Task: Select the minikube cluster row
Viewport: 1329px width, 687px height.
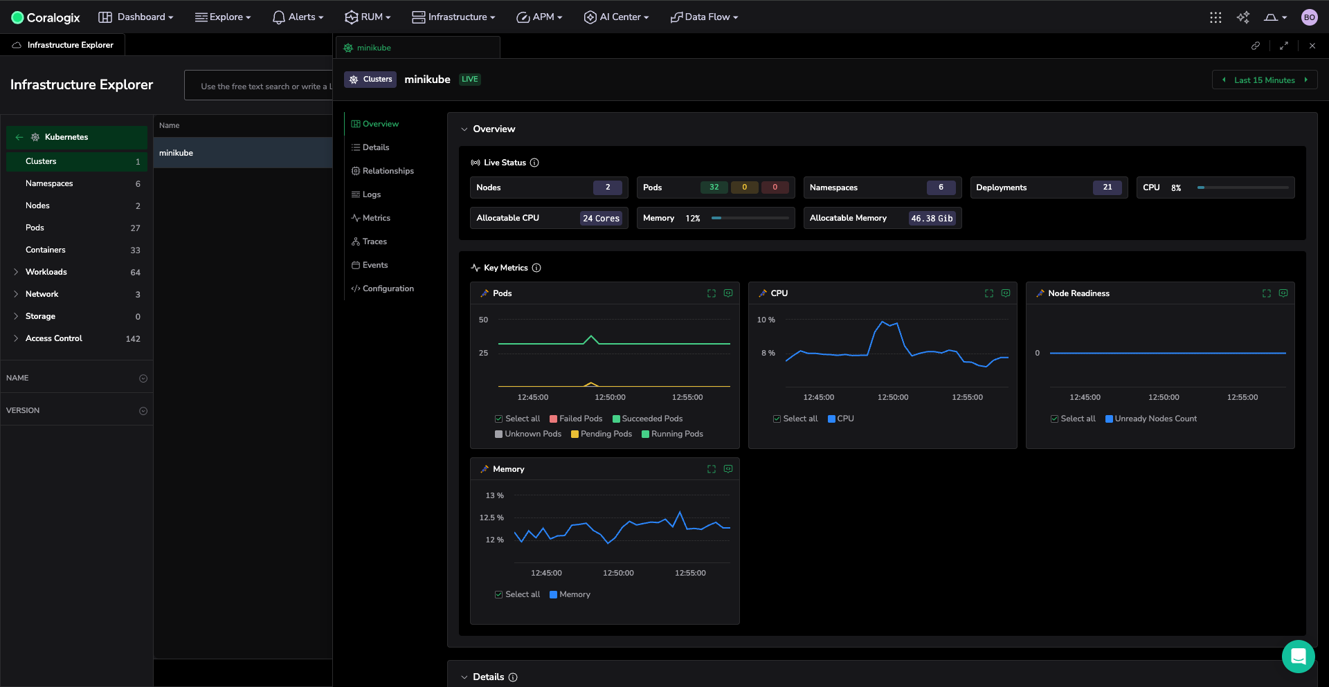Action: click(243, 153)
